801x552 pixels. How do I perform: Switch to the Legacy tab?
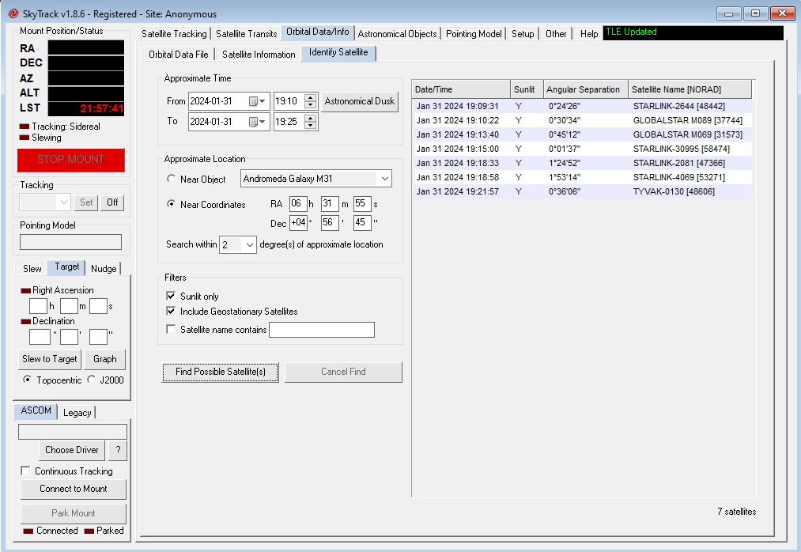[x=77, y=413]
